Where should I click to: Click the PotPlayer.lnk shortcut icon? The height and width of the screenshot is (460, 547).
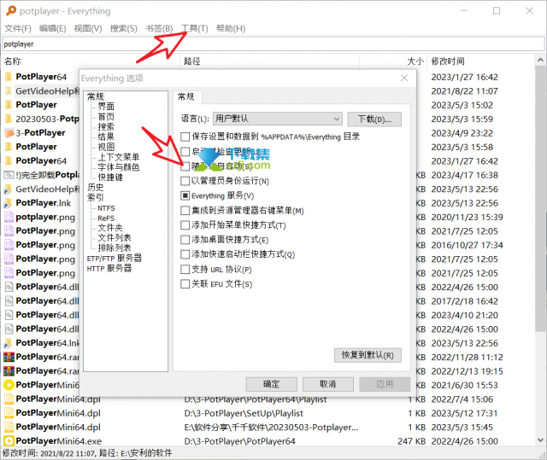(8, 203)
